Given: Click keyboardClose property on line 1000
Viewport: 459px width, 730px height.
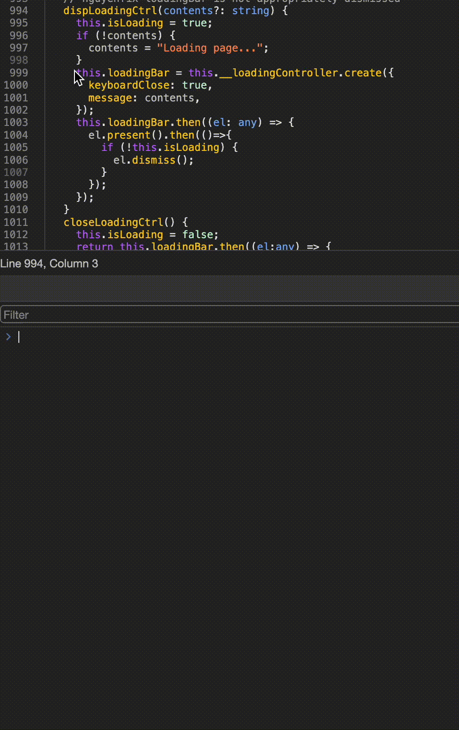Looking at the screenshot, I should (129, 85).
